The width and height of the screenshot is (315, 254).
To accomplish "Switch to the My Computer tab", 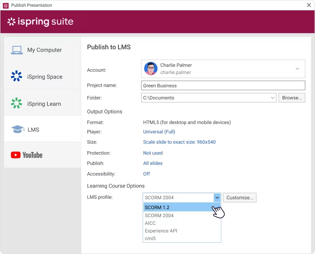I will pyautogui.click(x=43, y=50).
